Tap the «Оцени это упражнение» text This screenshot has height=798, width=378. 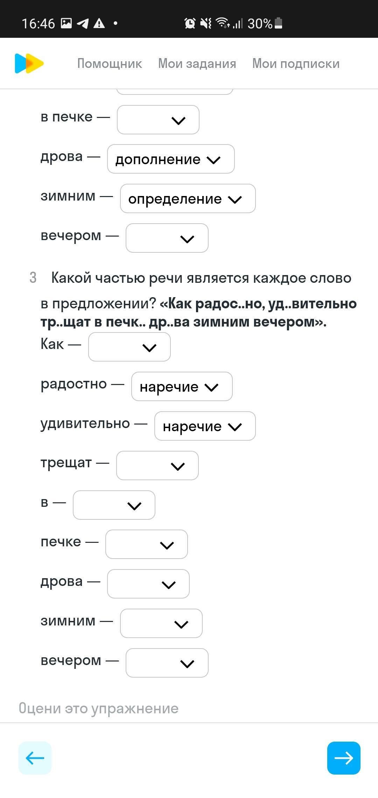click(x=99, y=708)
